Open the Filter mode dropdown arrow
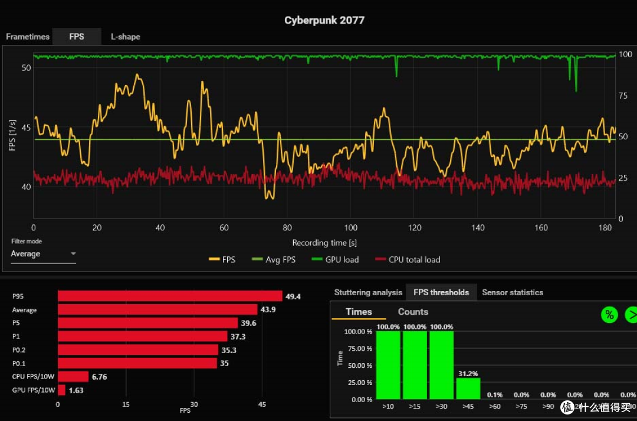 (x=73, y=254)
